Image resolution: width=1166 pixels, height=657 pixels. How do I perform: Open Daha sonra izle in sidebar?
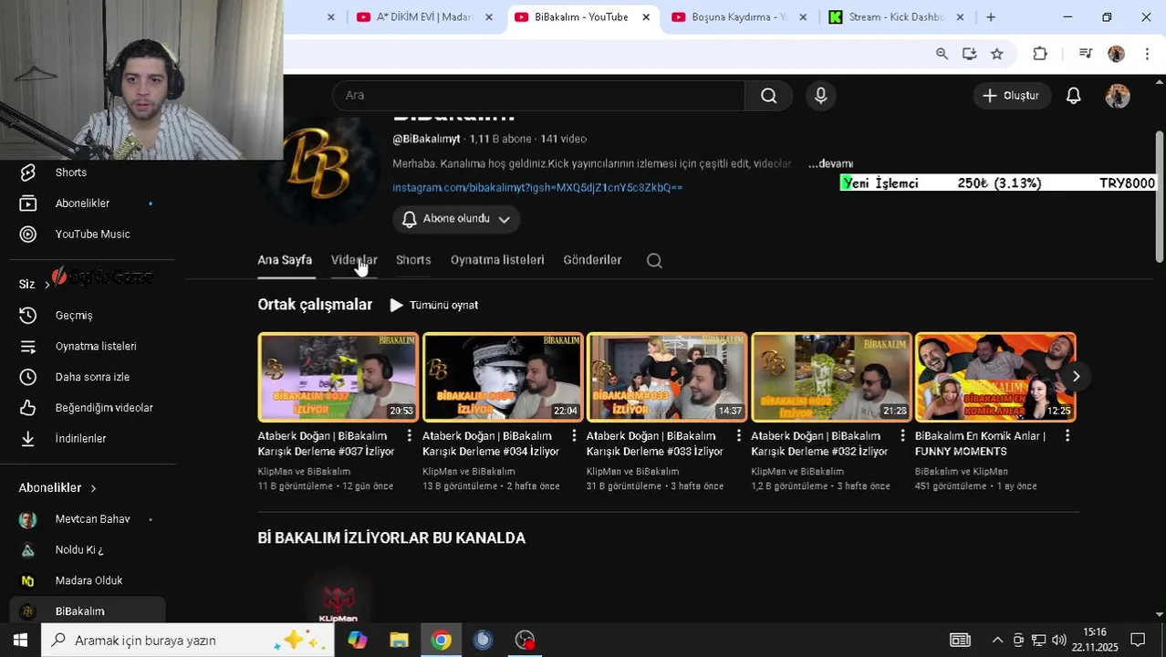point(92,378)
